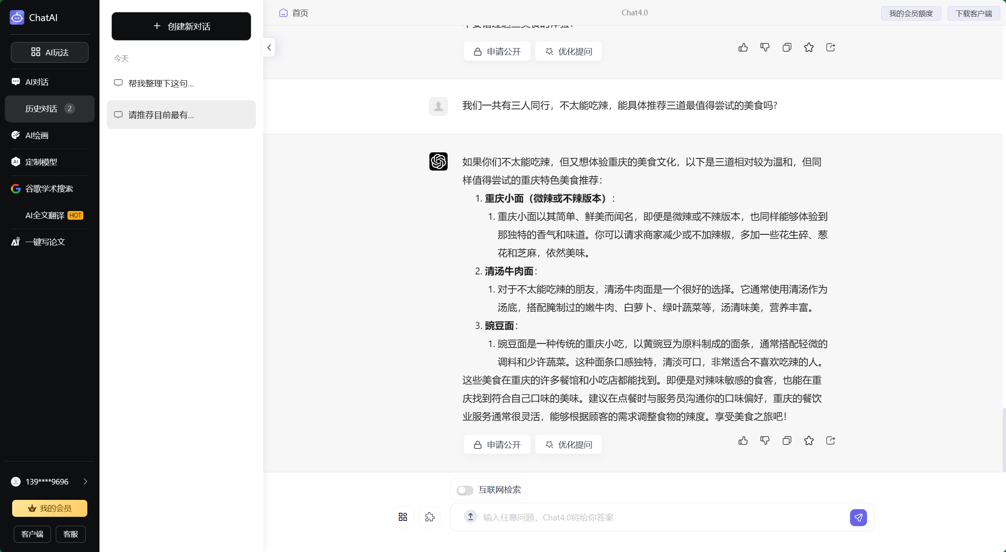Open AI绘画 in the sidebar
The height and width of the screenshot is (552, 1006).
(37, 135)
